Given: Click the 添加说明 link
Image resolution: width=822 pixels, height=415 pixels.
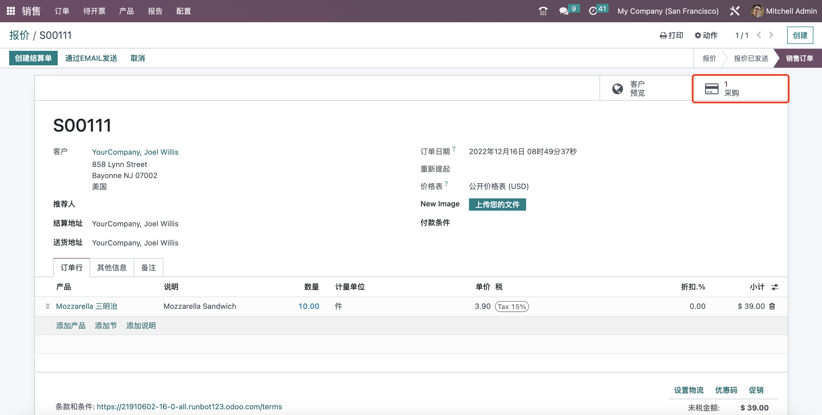Looking at the screenshot, I should pyautogui.click(x=141, y=326).
